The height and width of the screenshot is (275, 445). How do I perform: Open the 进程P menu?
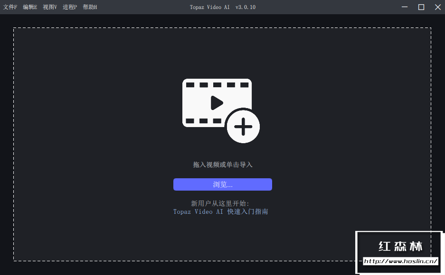click(70, 7)
